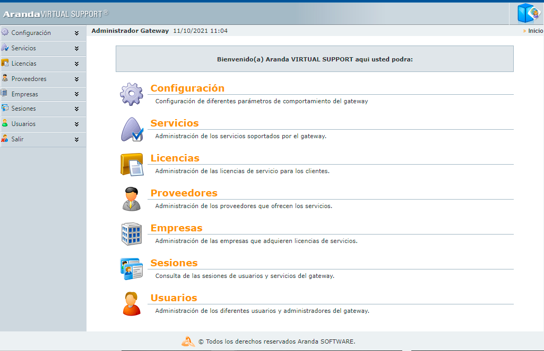The height and width of the screenshot is (351, 544).
Task: Click 'Administración de los servicios soportados' description
Action: (241, 136)
